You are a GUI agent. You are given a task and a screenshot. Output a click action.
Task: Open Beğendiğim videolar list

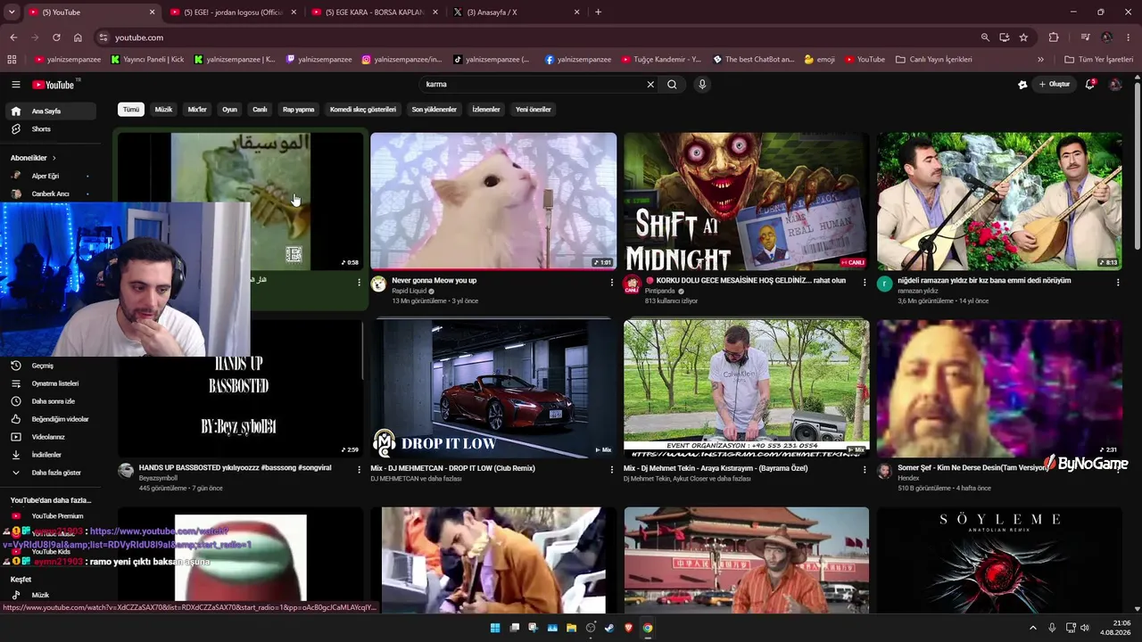pyautogui.click(x=50, y=419)
